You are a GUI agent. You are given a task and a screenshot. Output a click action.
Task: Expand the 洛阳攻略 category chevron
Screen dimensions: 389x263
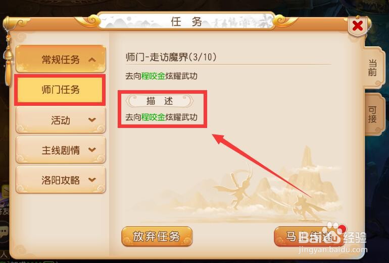click(92, 180)
